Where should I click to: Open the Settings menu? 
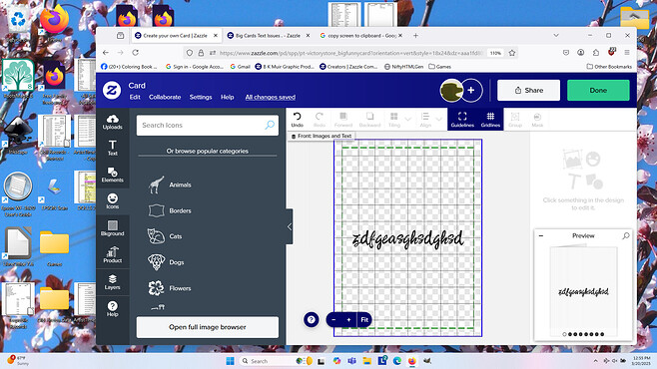[201, 97]
